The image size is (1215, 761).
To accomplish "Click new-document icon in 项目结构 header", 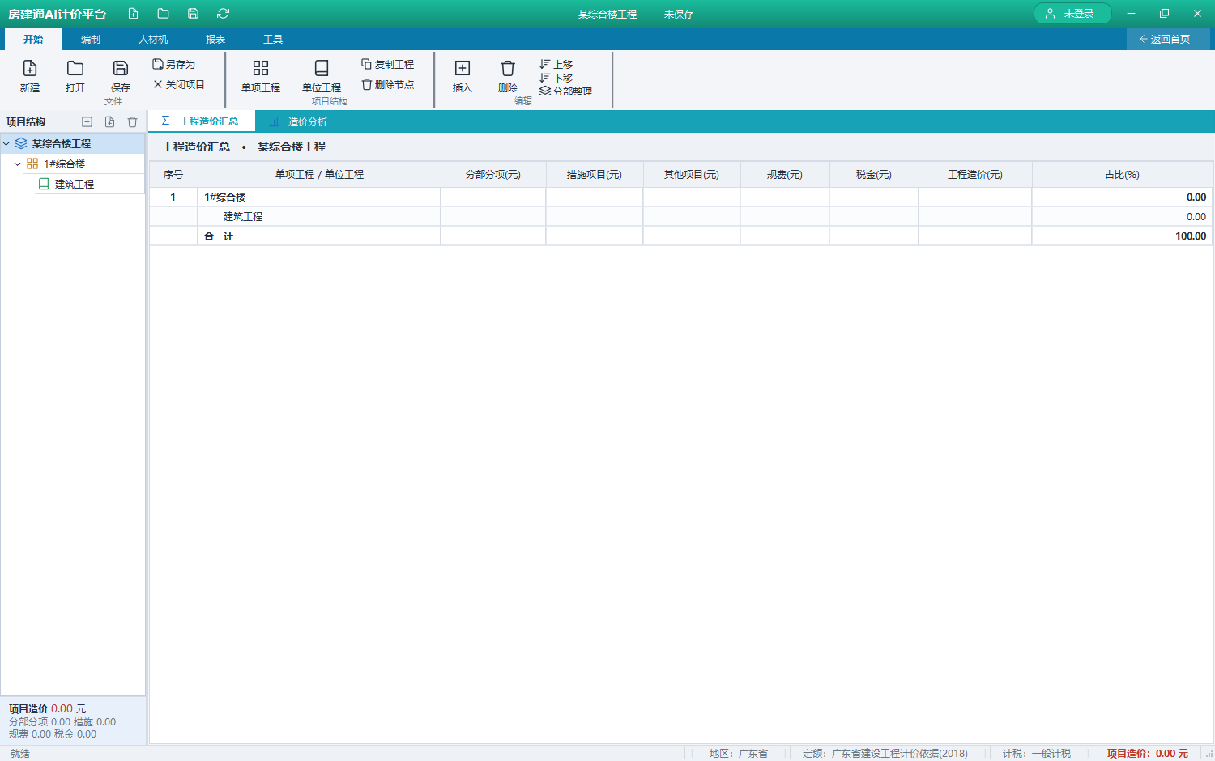I will click(x=110, y=121).
